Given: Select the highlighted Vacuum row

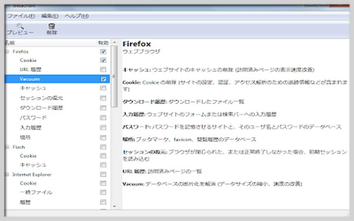Looking at the screenshot, I should (58, 79).
